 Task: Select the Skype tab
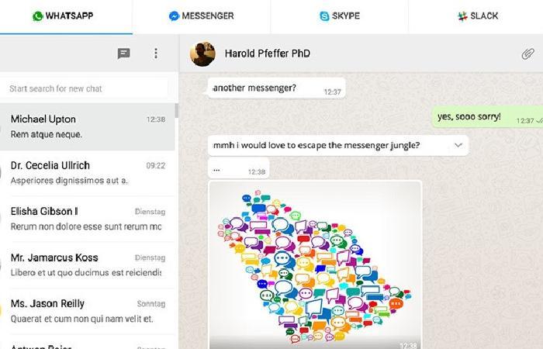click(340, 16)
